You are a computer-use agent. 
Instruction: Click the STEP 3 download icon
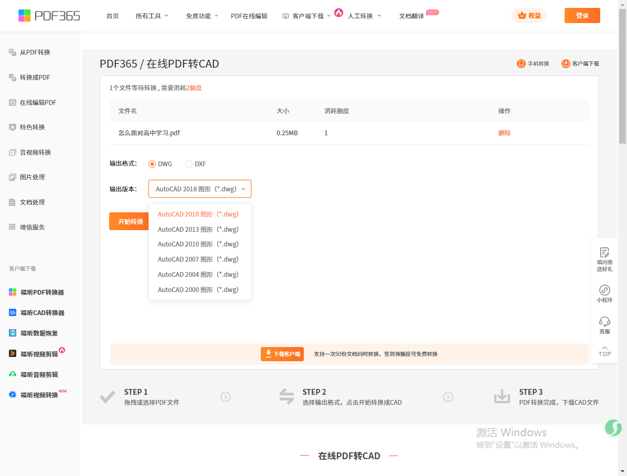tap(502, 396)
